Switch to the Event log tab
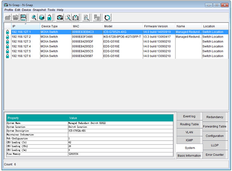Viewport: 232px width, 171px height. click(189, 116)
